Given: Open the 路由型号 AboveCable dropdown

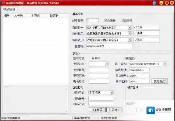Looking at the screenshot, I should [x=165, y=64].
